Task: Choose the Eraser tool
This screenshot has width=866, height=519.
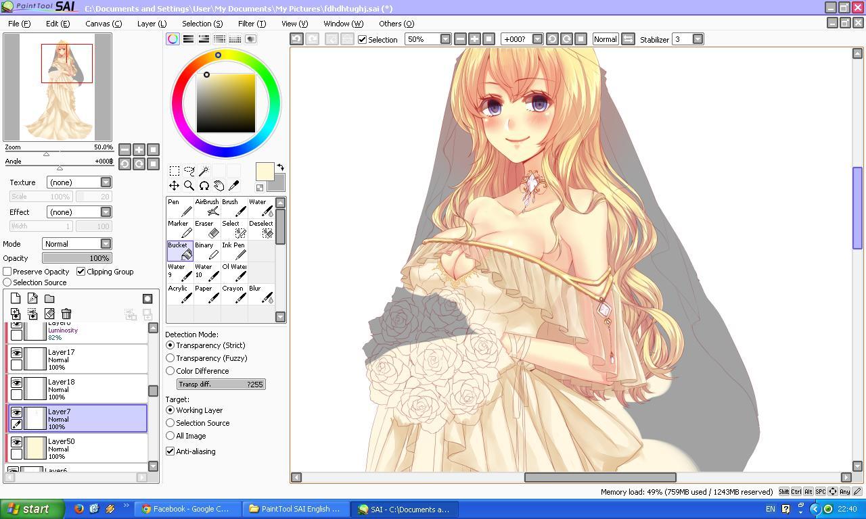Action: click(x=207, y=229)
